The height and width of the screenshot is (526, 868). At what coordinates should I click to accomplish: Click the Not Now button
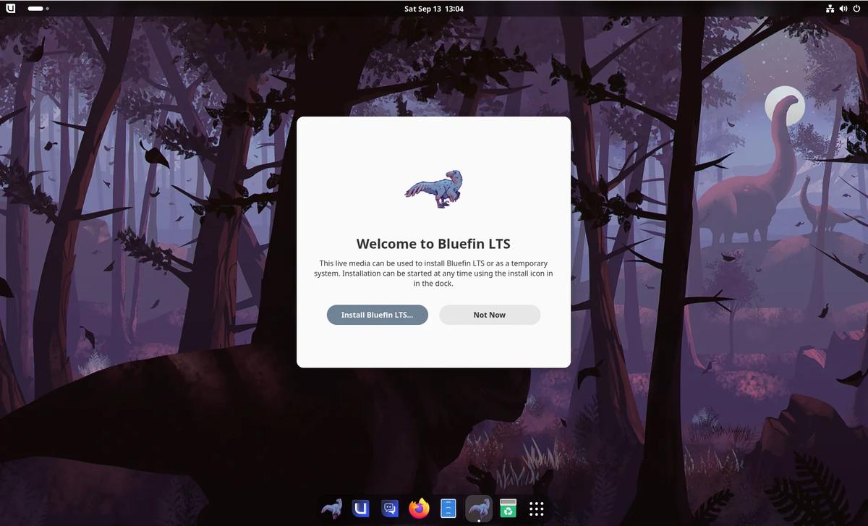click(489, 315)
